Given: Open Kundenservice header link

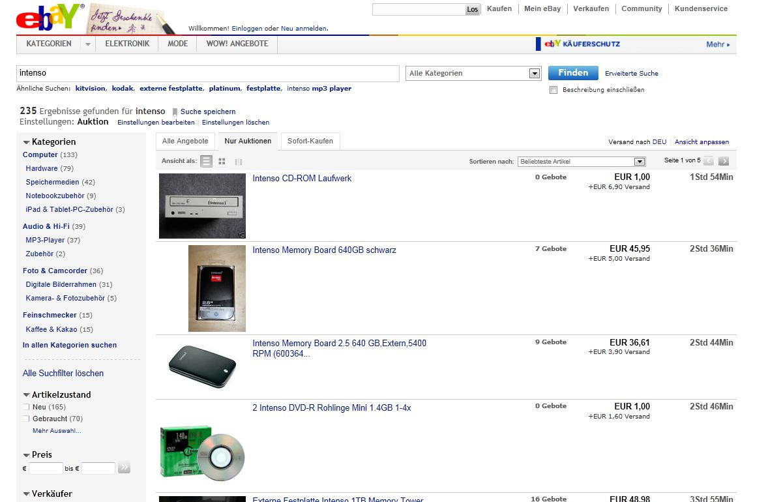Looking at the screenshot, I should [701, 8].
